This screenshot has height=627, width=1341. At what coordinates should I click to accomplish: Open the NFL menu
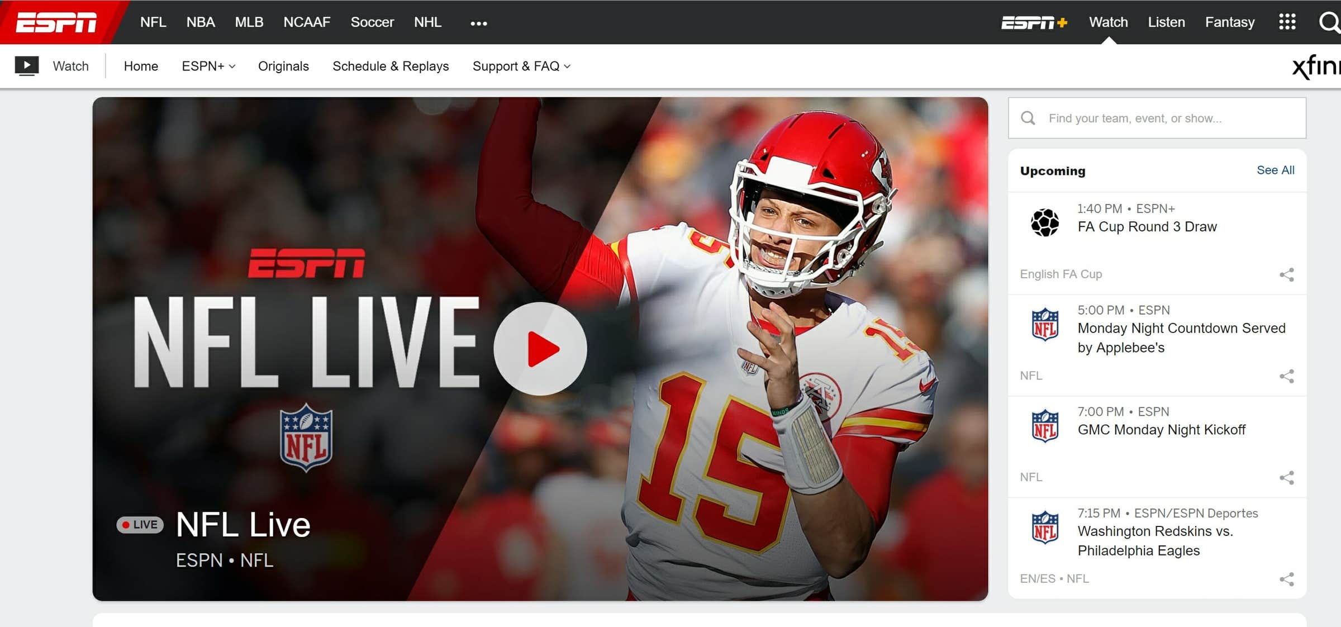point(153,22)
